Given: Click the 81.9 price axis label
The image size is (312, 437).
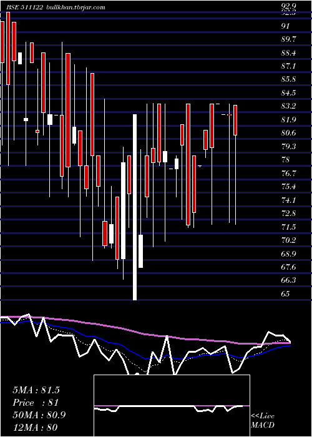Looking at the screenshot, I should (x=288, y=120).
